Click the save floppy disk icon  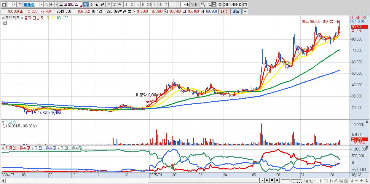point(214,4)
